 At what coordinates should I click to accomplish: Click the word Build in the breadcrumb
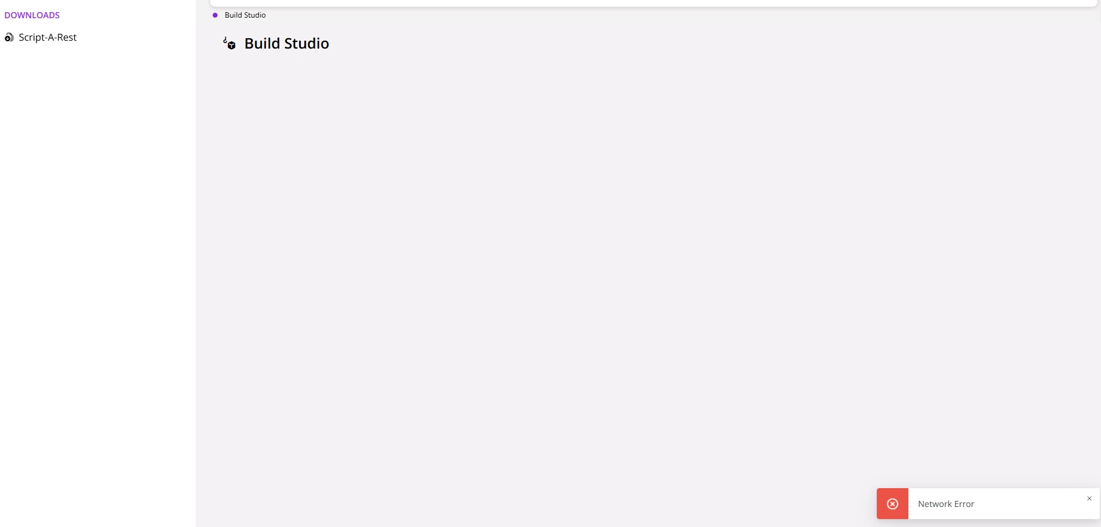pos(233,15)
